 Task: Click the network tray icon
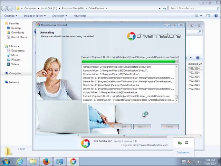(194, 162)
